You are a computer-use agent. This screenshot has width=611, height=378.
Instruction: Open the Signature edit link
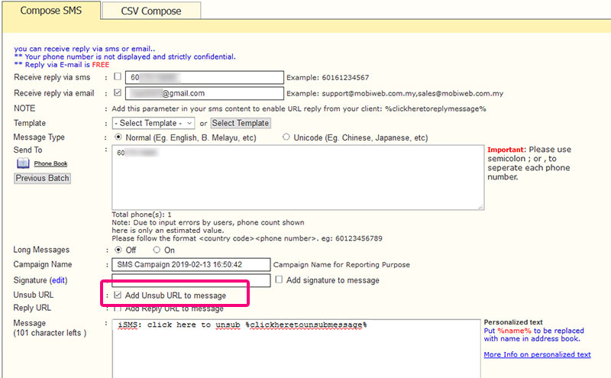pos(60,280)
